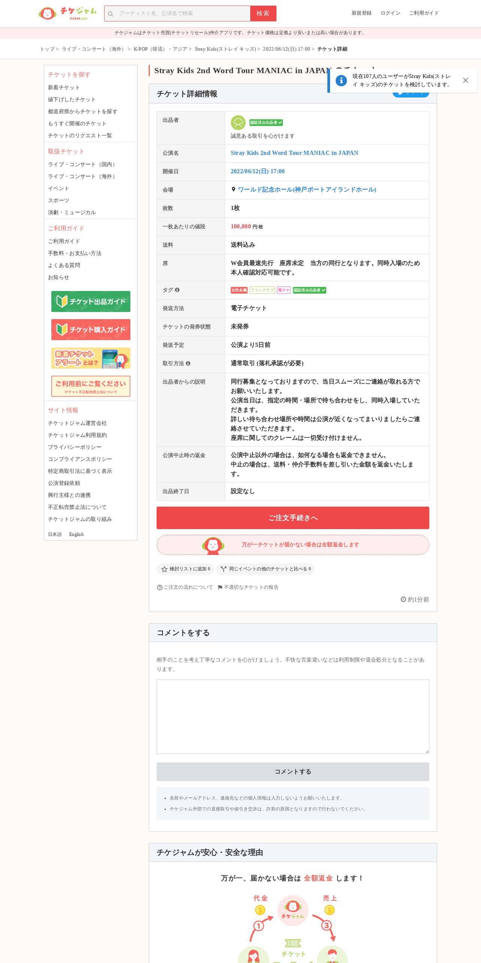481x963 pixels.
Task: Click the ファンクラブ tag
Action: (x=262, y=290)
